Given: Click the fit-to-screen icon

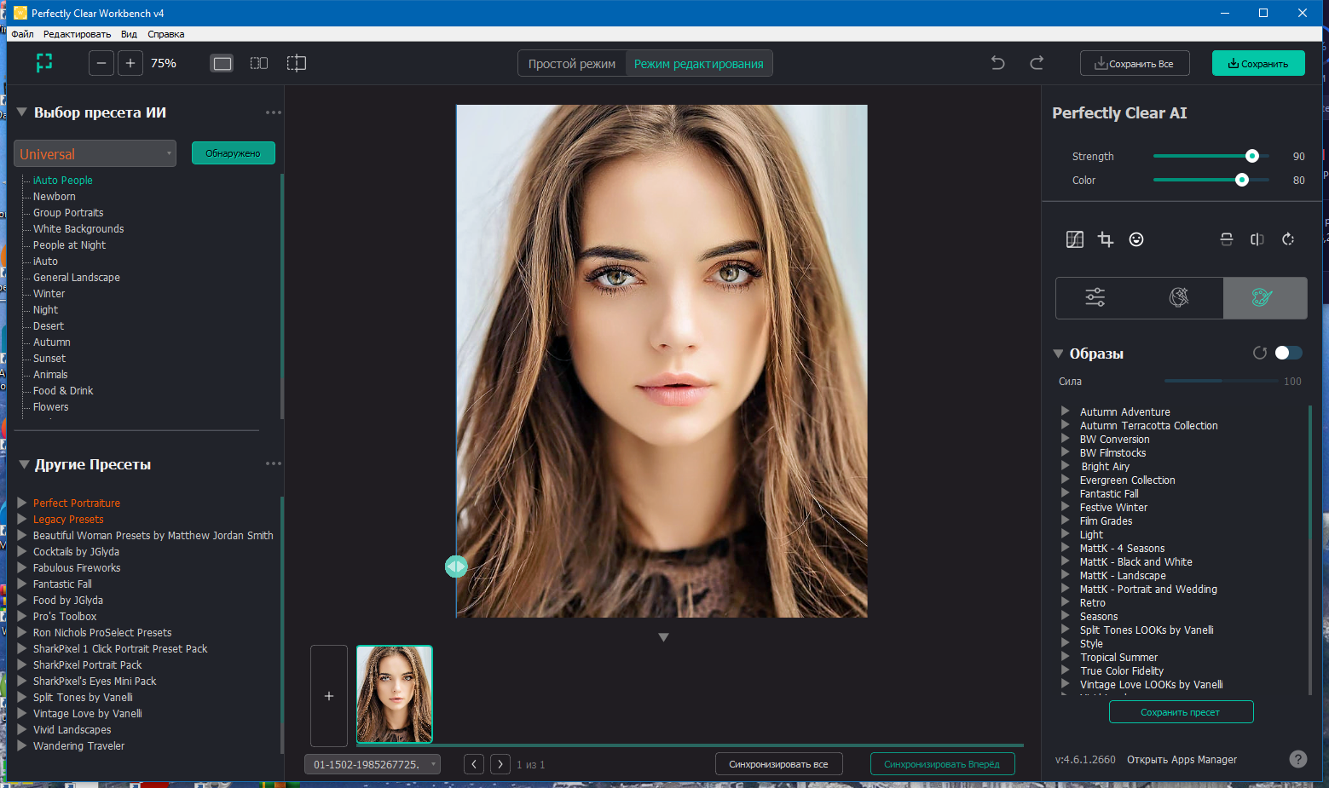Looking at the screenshot, I should [44, 63].
